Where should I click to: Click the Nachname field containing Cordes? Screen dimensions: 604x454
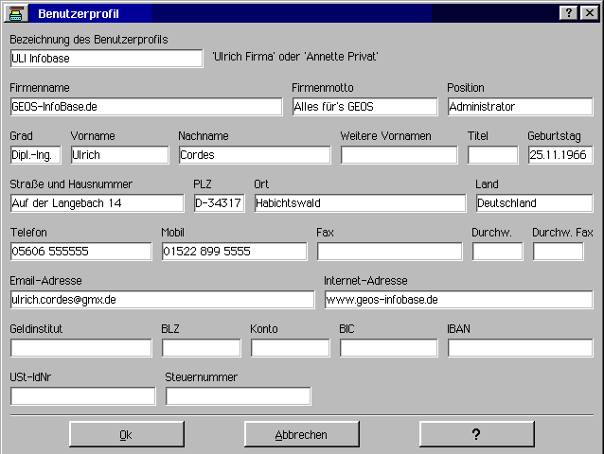pyautogui.click(x=254, y=155)
